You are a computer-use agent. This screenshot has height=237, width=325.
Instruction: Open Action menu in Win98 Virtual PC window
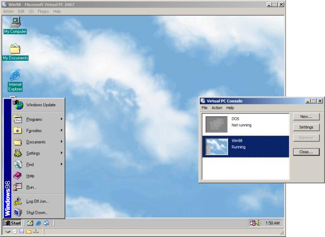click(x=9, y=11)
